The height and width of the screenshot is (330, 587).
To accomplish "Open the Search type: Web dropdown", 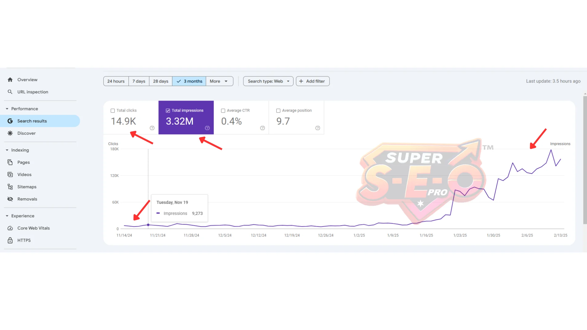I will coord(268,81).
